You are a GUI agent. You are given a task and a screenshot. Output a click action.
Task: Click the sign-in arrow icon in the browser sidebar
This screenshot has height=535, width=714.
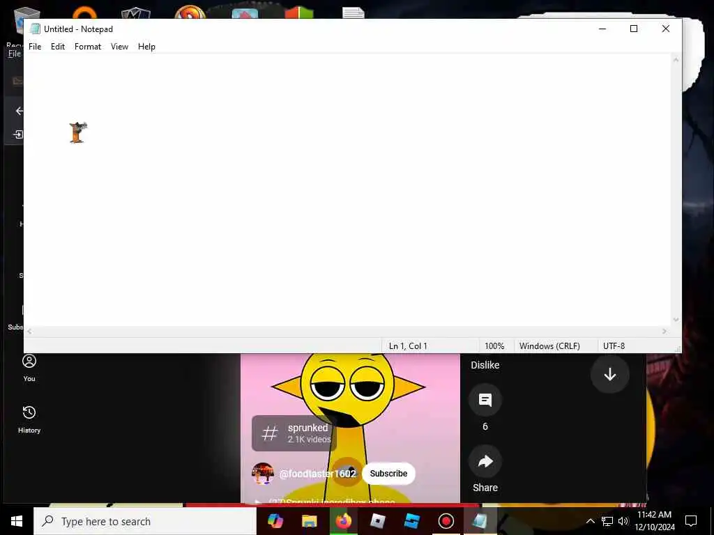[18, 134]
